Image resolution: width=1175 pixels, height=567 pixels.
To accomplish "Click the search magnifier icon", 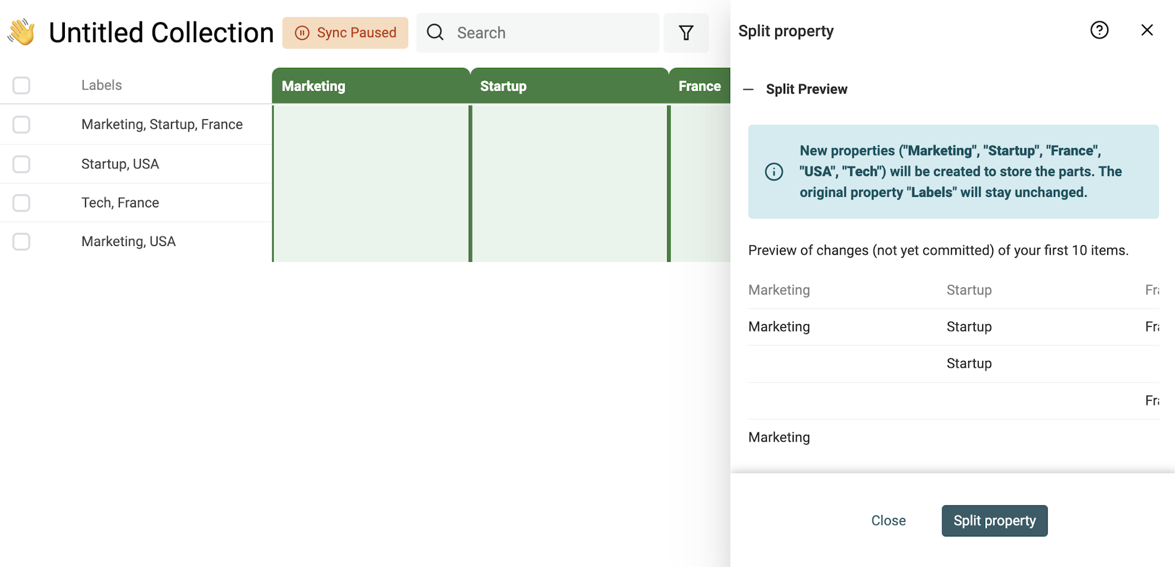I will tap(435, 32).
